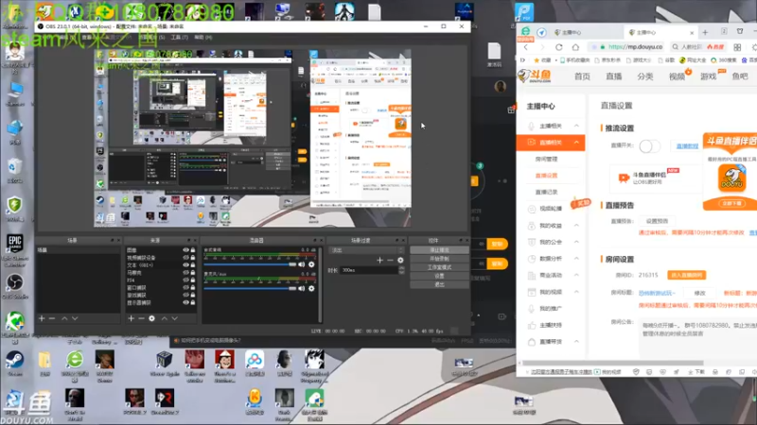This screenshot has height=425, width=757.
Task: Collapse 主播相关 sidebar section
Action: coord(576,126)
